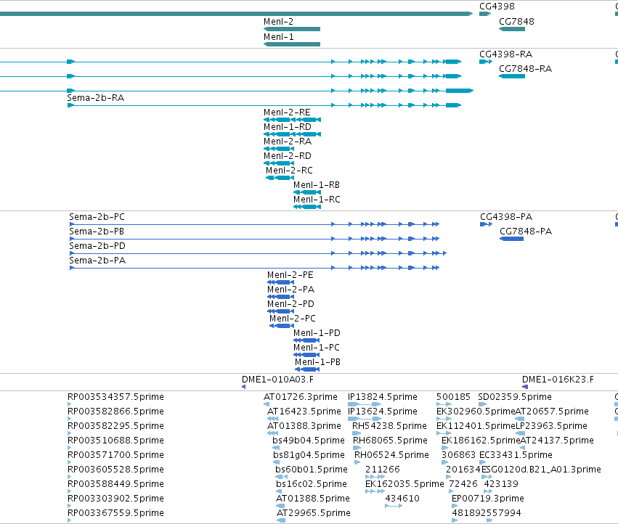
Task: Select the Sema-2b-RA transcript label
Action: tap(95, 98)
